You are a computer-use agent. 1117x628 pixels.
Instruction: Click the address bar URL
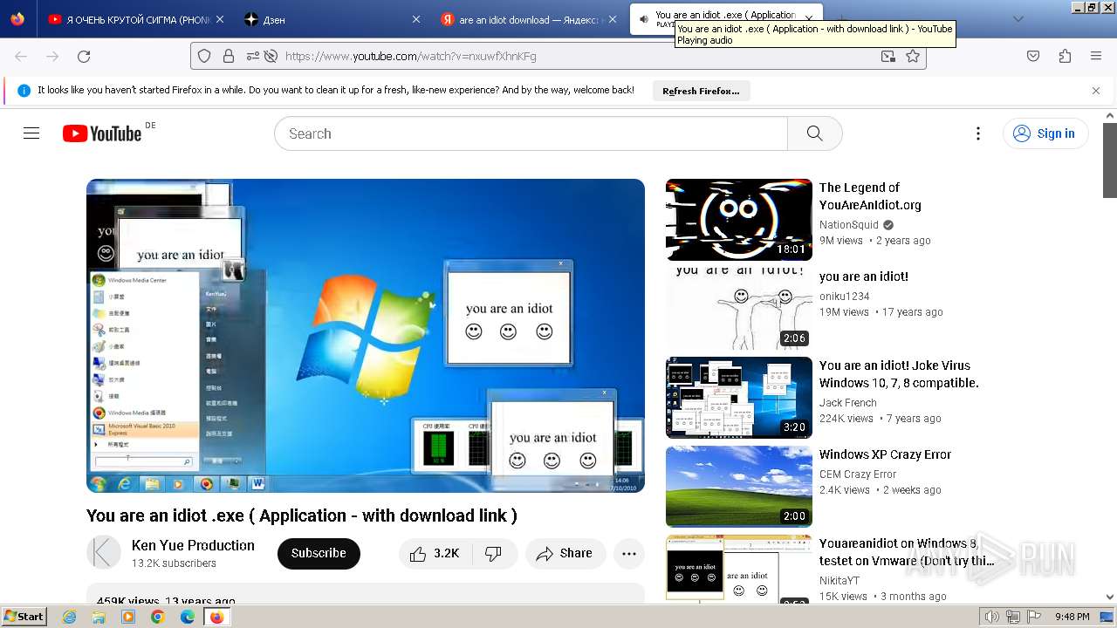pos(411,56)
